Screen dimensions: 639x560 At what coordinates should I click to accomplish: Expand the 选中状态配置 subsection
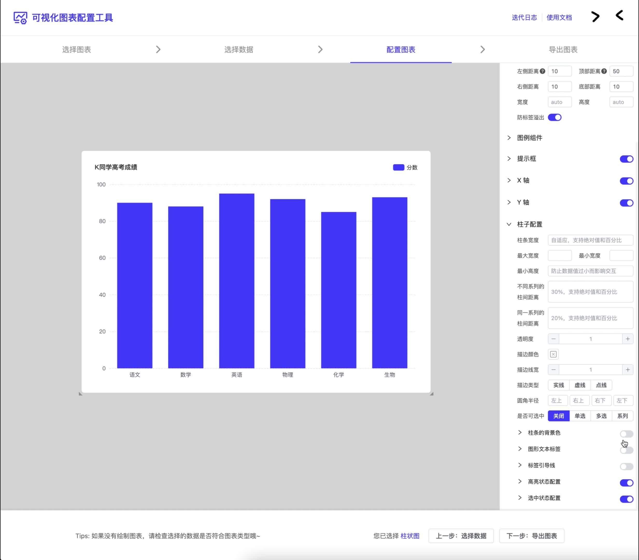tap(520, 498)
